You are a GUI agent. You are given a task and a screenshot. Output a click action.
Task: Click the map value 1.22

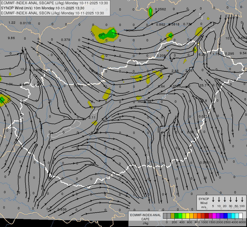[x=12, y=23]
